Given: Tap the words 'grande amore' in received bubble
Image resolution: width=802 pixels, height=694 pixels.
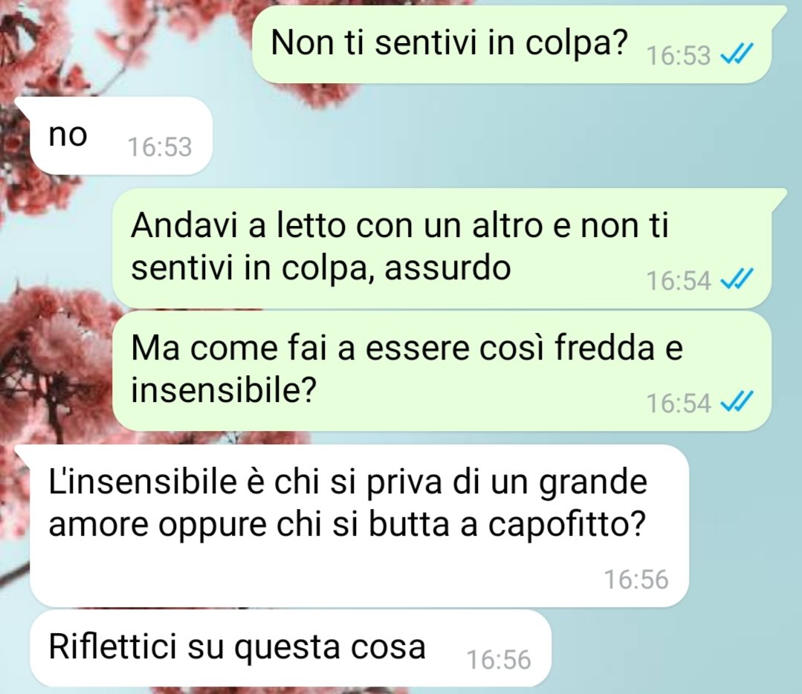Looking at the screenshot, I should point(348,504).
